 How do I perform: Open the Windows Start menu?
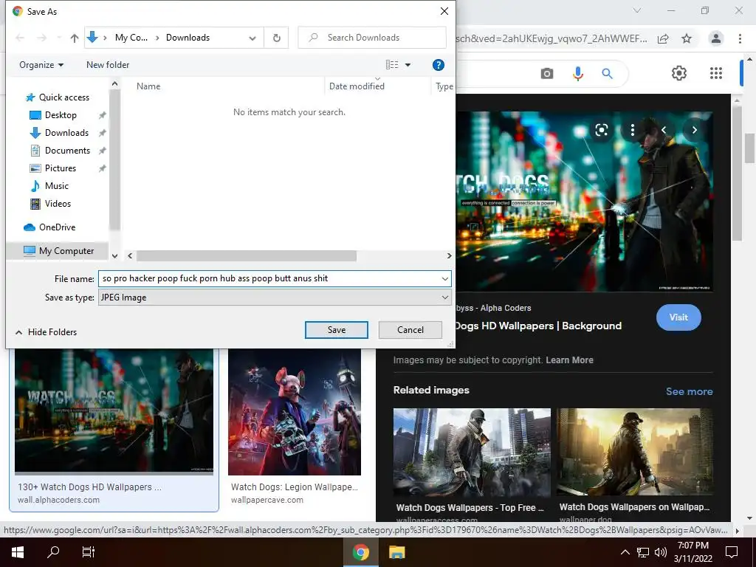[x=18, y=552]
